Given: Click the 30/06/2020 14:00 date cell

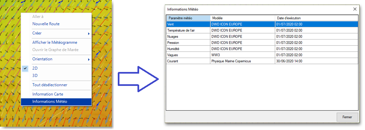Looking at the screenshot, I should (316, 61).
